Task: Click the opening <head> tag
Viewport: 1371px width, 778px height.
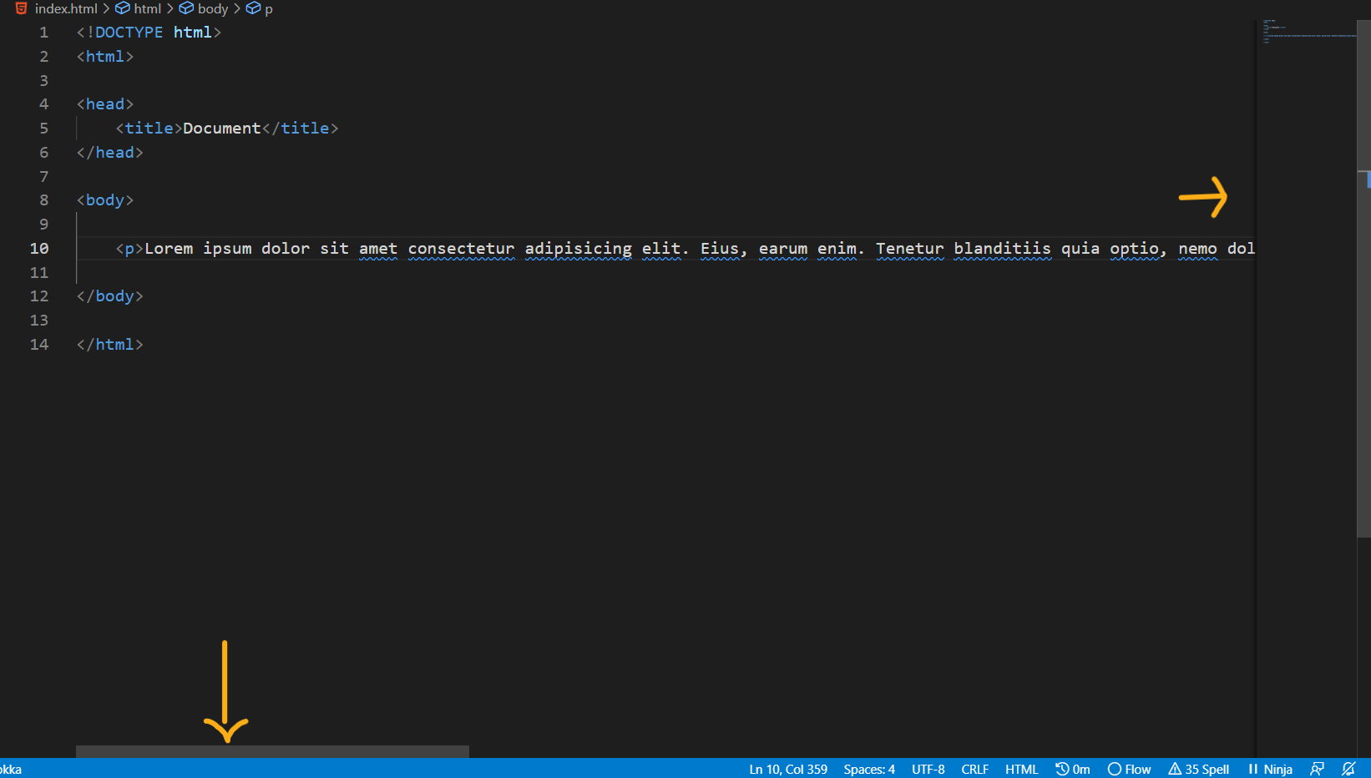Action: coord(105,104)
